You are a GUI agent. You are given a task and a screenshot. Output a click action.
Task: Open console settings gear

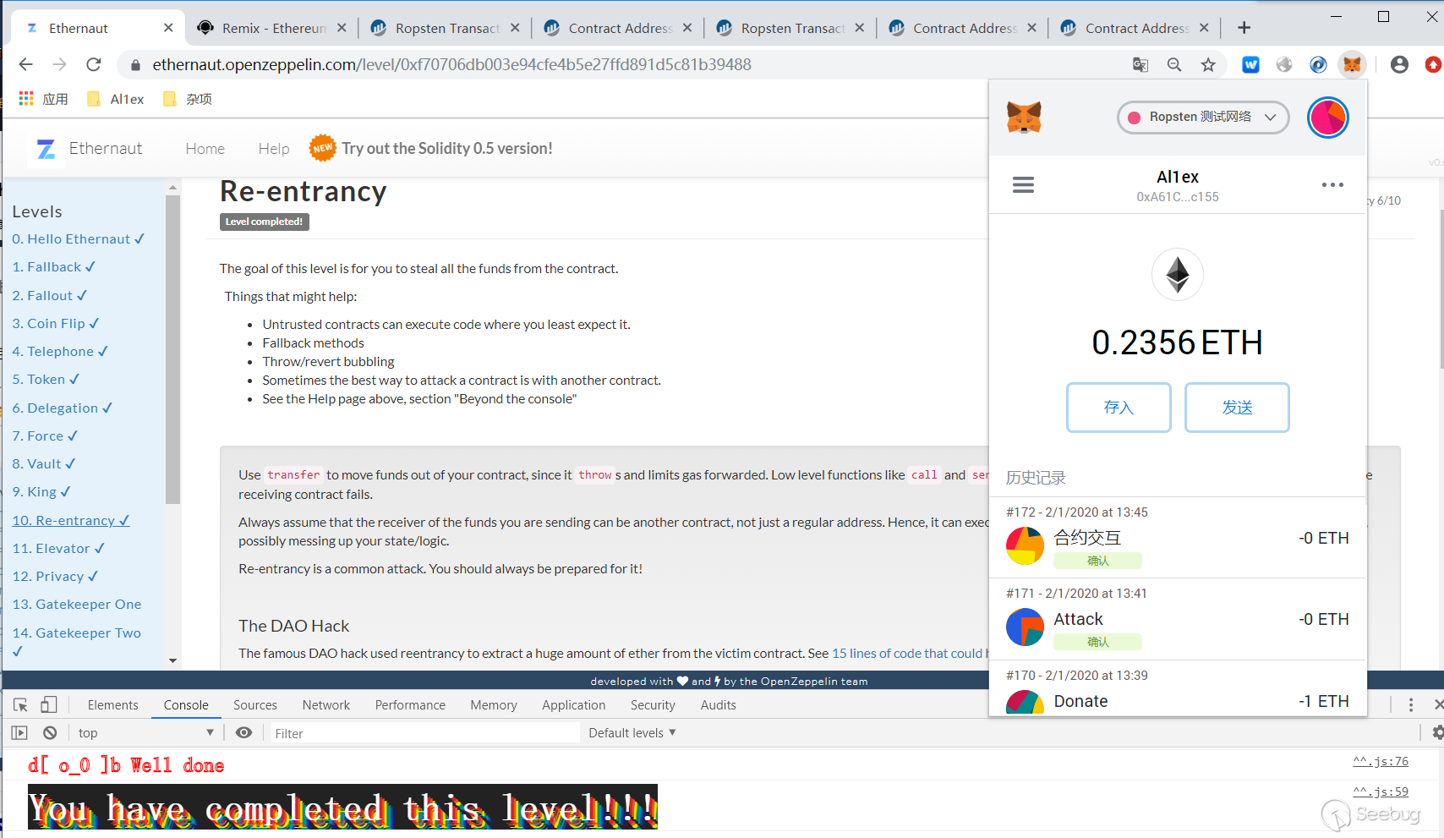1436,732
